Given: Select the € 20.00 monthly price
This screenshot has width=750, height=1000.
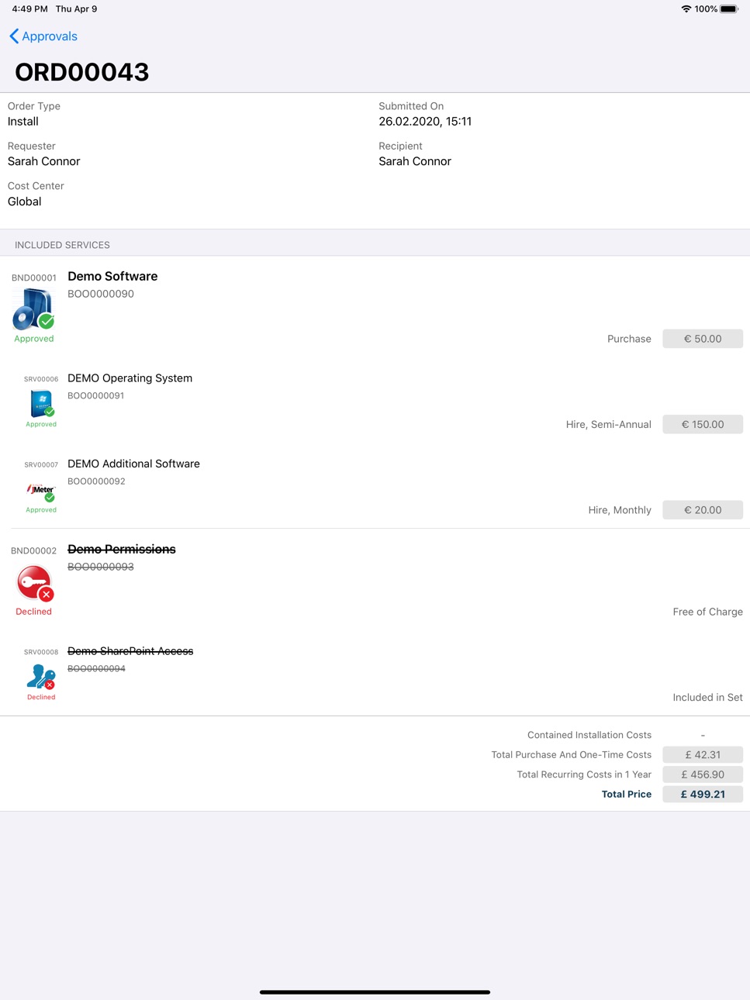Looking at the screenshot, I should coord(703,510).
